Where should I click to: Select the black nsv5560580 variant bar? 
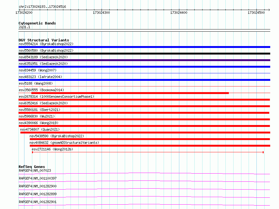pos(144,54)
